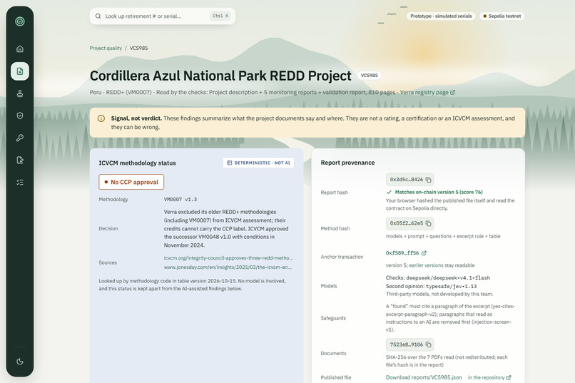
Task: Open the jonesday.com source link
Action: tap(228, 267)
